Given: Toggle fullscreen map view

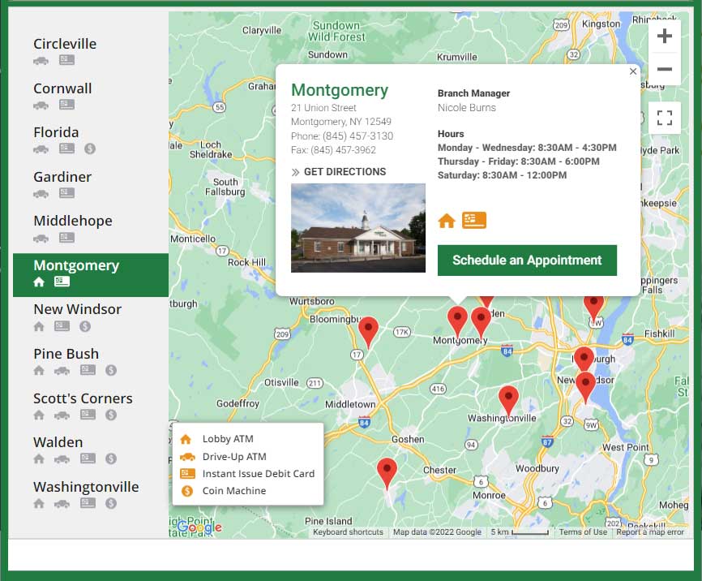Looking at the screenshot, I should 665,118.
